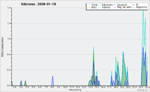Screen dimensions: 150x92
Task: Click the 0.6 y-axis value
Action: coord(9,54)
